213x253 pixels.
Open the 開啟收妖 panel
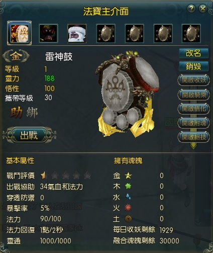[x=193, y=80]
